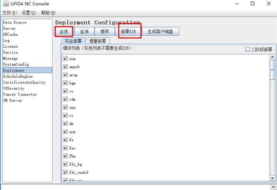
Task: Enable the 二阶段部署 checkbox
Action: click(x=247, y=49)
